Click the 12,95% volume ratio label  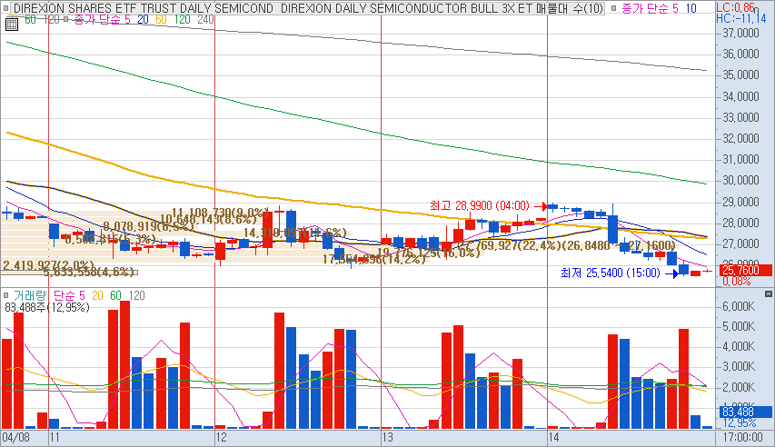(x=740, y=422)
